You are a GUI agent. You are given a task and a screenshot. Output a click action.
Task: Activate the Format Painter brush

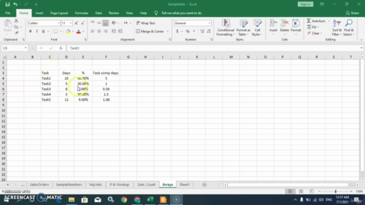tap(16, 33)
